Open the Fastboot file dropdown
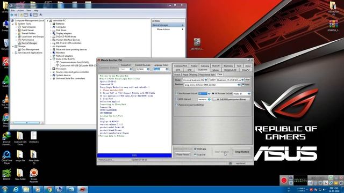The width and height of the screenshot is (344, 193). [239, 85]
